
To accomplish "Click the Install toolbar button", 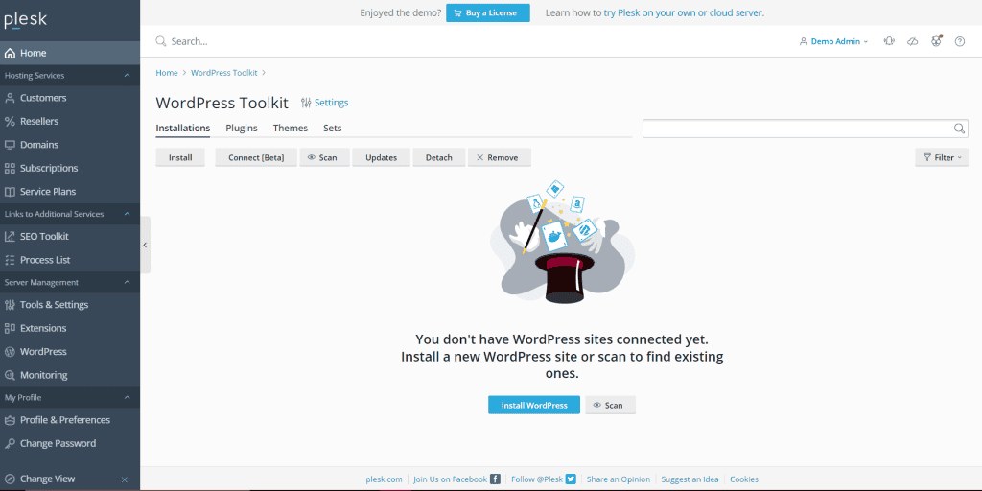I will pyautogui.click(x=180, y=158).
